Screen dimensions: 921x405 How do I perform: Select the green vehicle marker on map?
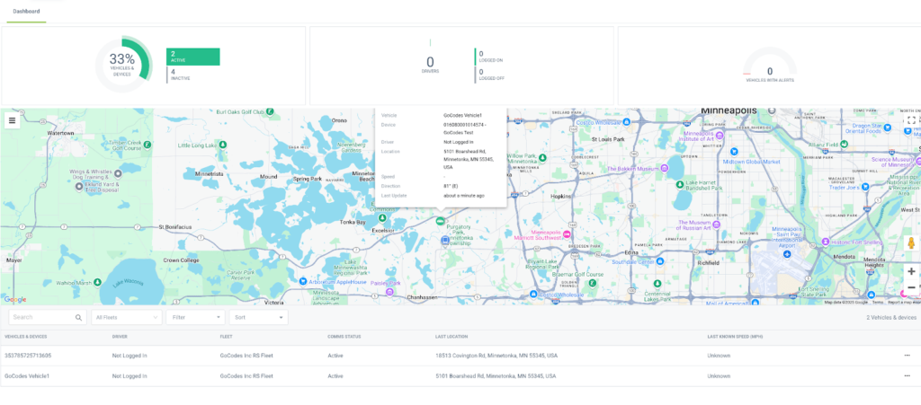440,221
